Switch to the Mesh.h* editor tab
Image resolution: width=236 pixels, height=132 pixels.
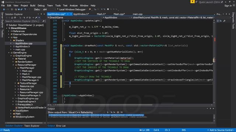coord(101,14)
